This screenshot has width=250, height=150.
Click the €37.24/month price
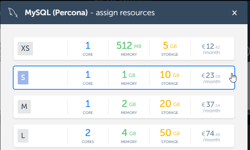(211, 107)
